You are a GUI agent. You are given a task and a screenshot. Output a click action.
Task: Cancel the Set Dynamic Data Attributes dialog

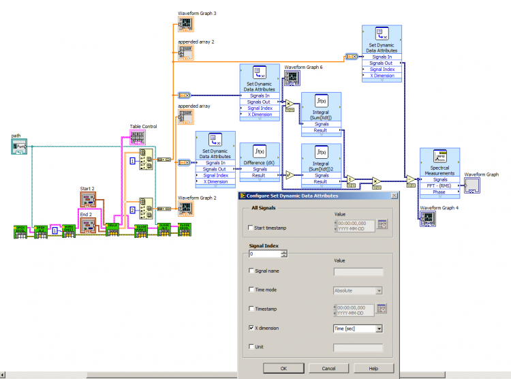pyautogui.click(x=328, y=368)
